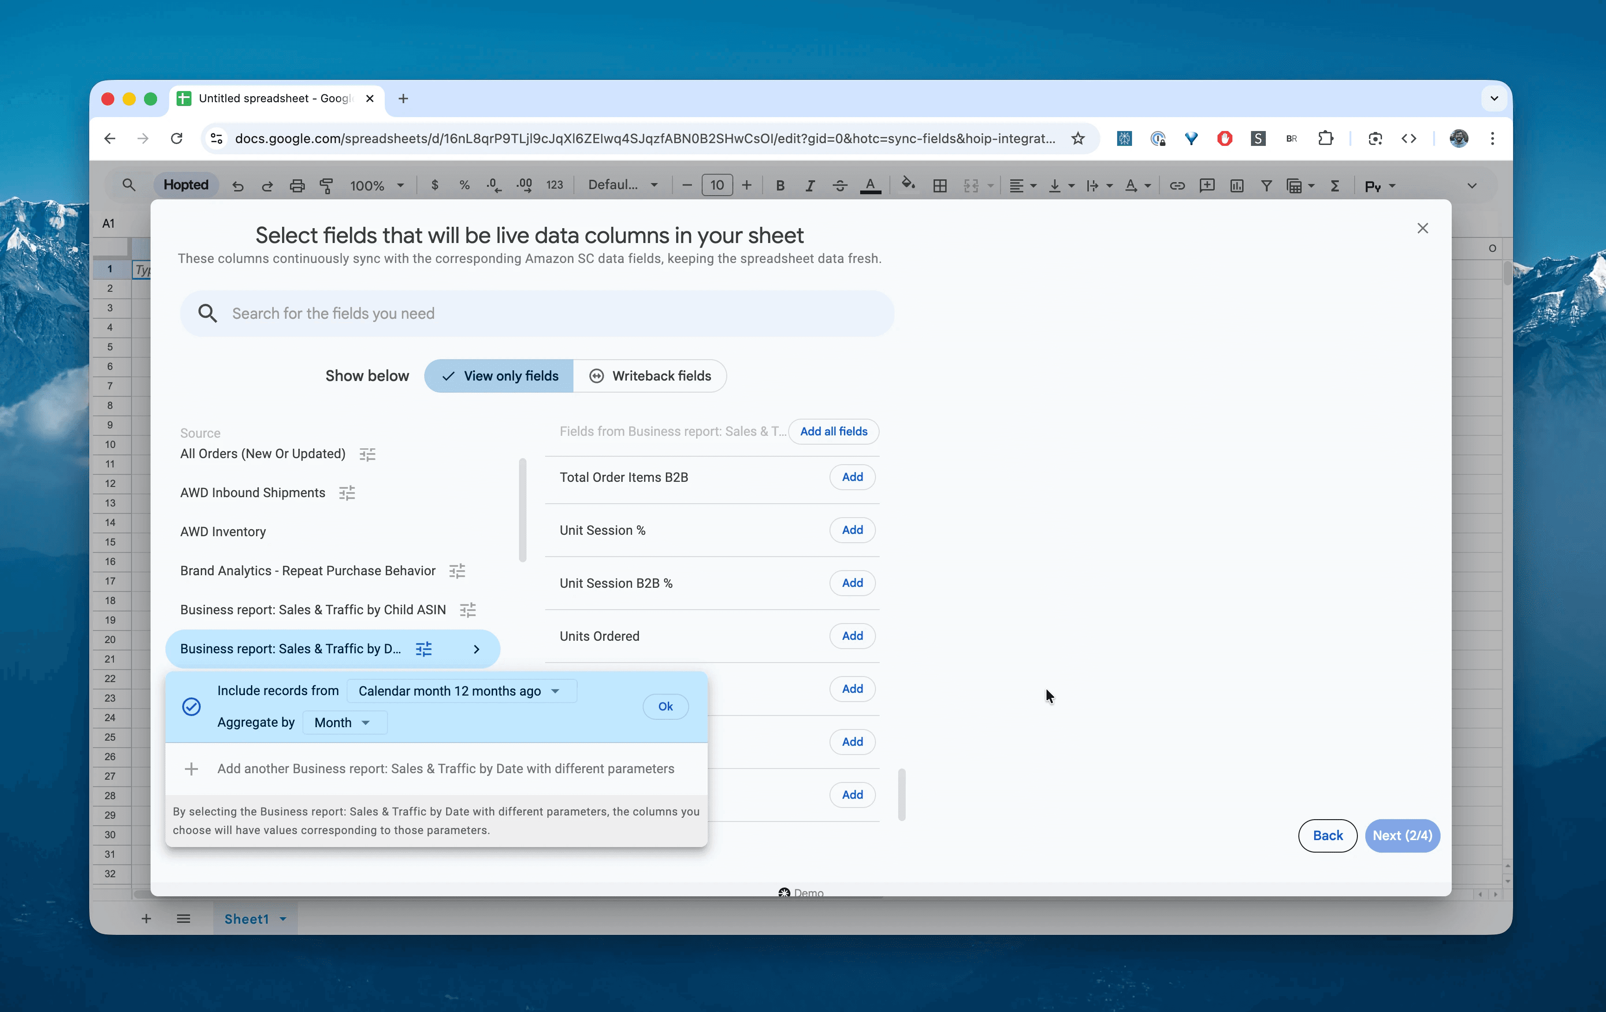1606x1012 pixels.
Task: Click Add all fields button
Action: coord(834,431)
